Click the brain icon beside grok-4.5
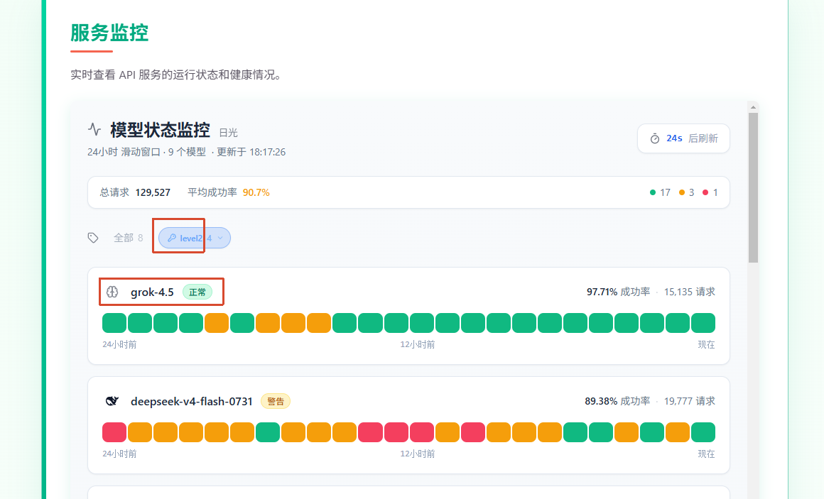The height and width of the screenshot is (499, 824). 112,292
